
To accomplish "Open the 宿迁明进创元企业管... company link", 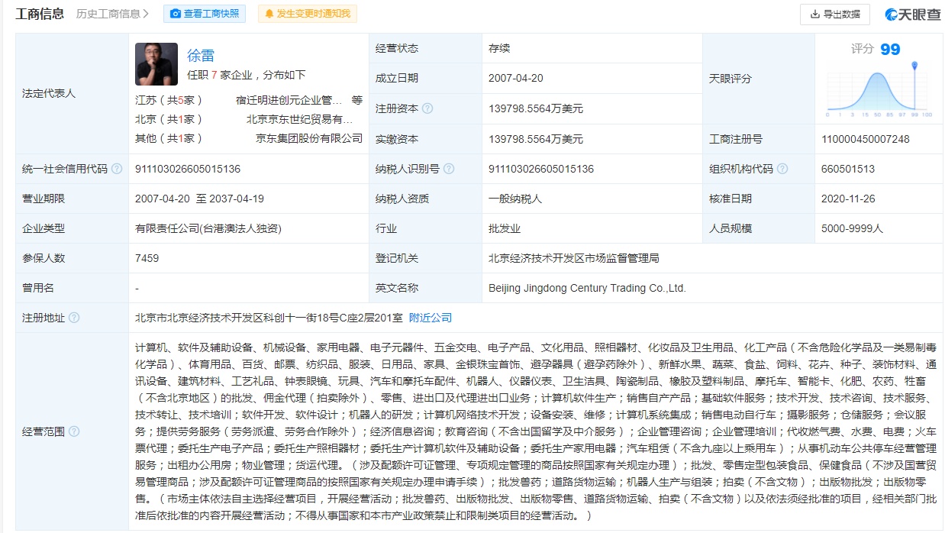I will [289, 100].
